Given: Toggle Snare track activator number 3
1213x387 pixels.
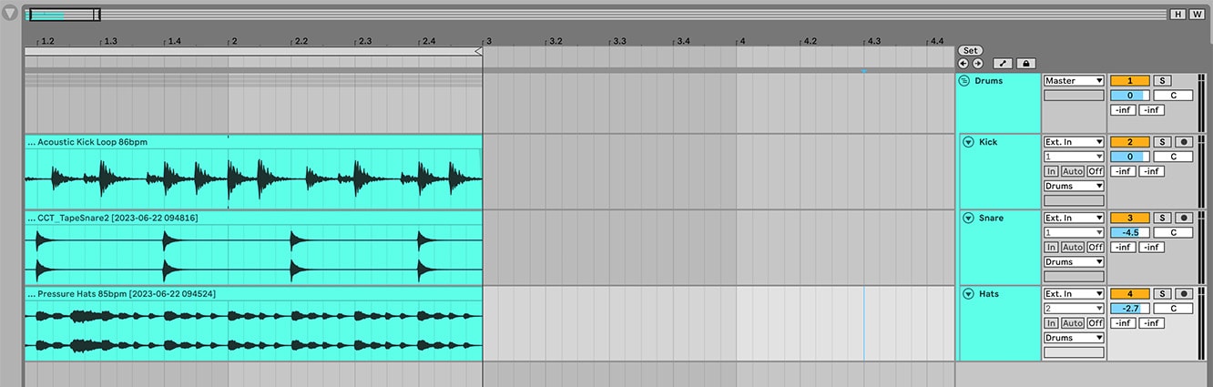Looking at the screenshot, I should [x=1129, y=218].
